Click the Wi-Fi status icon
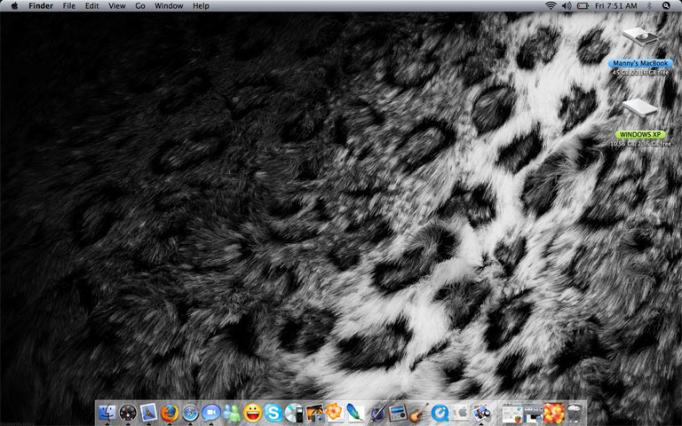 (x=551, y=6)
